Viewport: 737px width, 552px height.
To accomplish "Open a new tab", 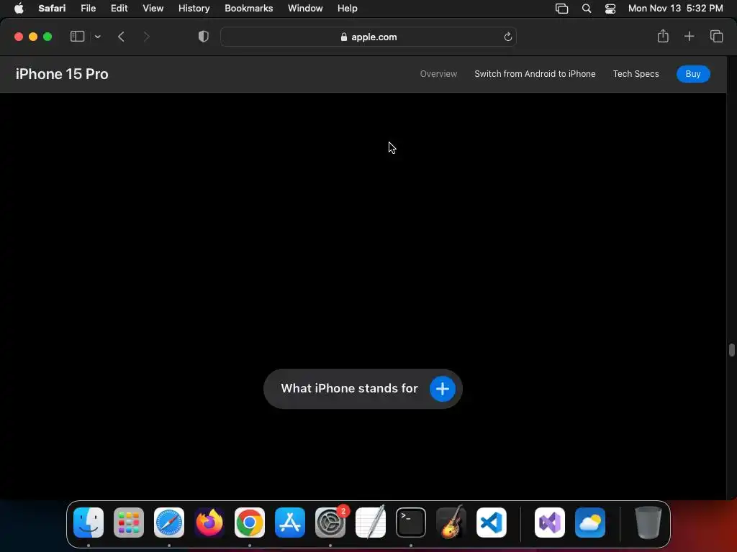I will [x=689, y=36].
